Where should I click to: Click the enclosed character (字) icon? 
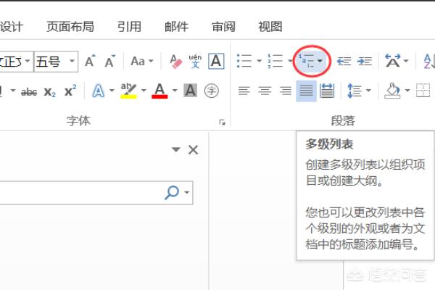211,91
